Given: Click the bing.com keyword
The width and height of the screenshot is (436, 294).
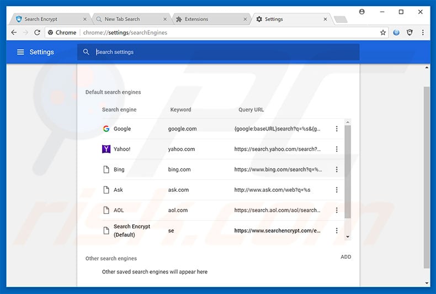Looking at the screenshot, I should (x=179, y=169).
